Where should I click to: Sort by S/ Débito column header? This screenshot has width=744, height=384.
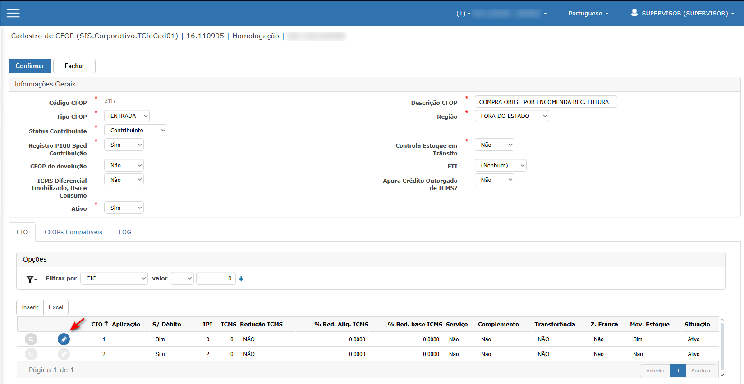coord(167,324)
